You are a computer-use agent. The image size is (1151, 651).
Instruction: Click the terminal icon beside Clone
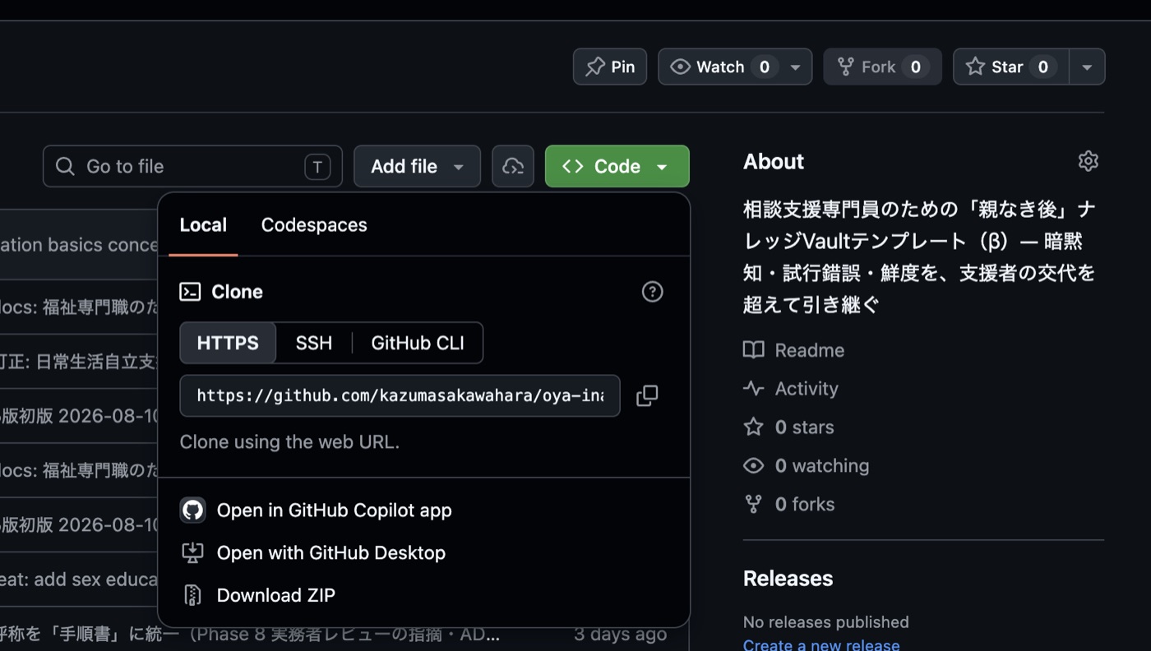[190, 292]
